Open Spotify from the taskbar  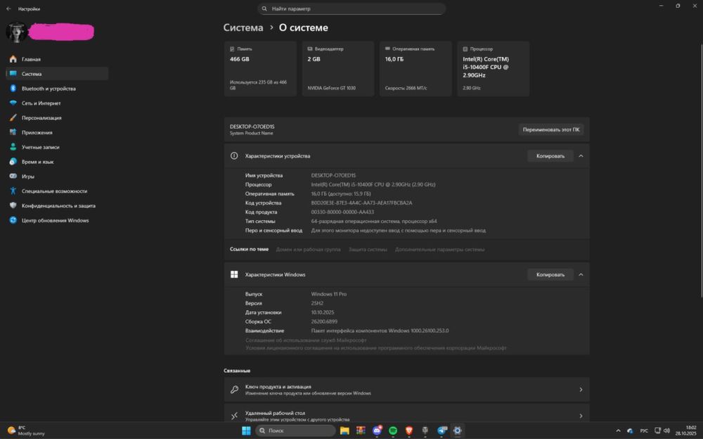(393, 431)
